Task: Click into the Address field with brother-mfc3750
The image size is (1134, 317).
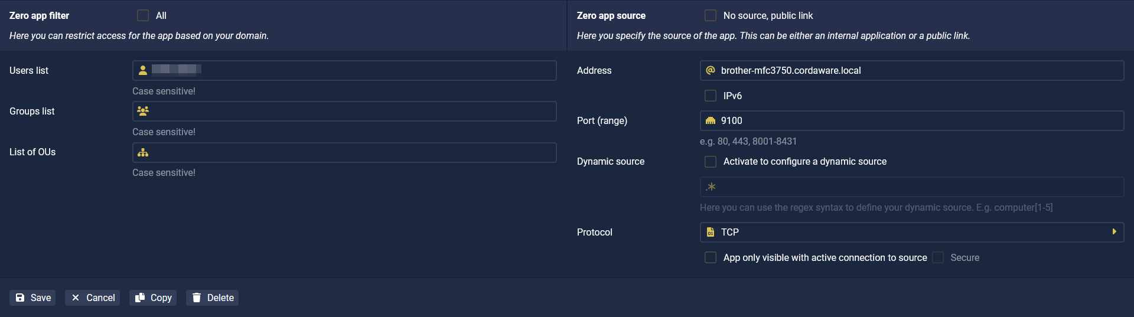Action: [912, 70]
